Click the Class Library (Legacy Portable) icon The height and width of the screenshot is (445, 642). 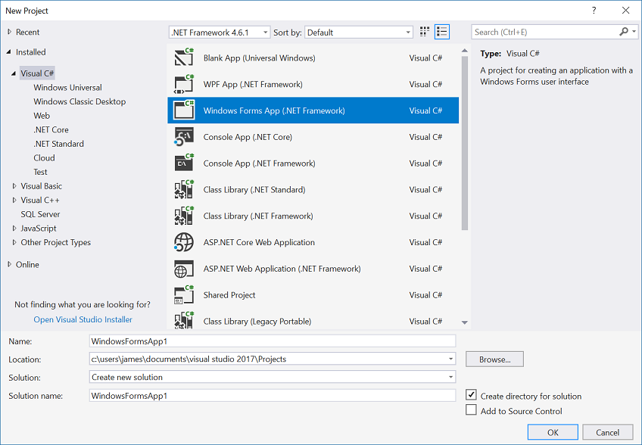(184, 321)
